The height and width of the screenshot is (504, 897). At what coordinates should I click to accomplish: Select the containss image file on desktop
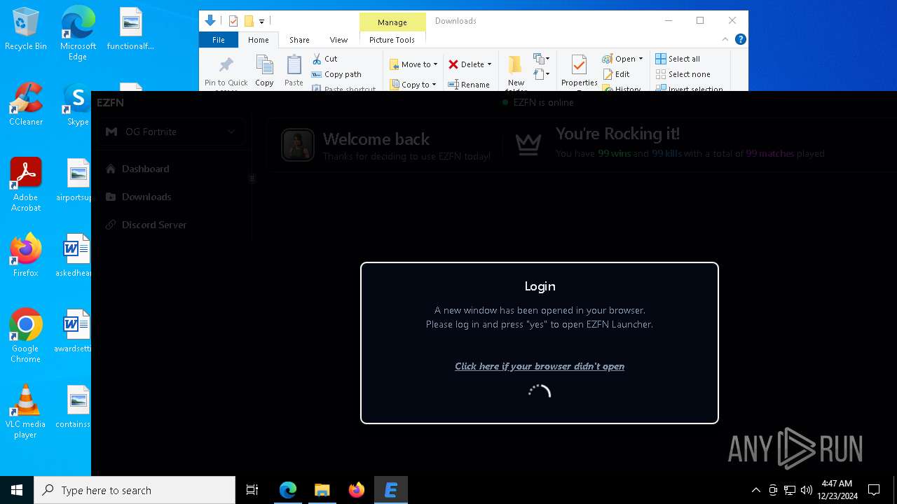coord(74,407)
